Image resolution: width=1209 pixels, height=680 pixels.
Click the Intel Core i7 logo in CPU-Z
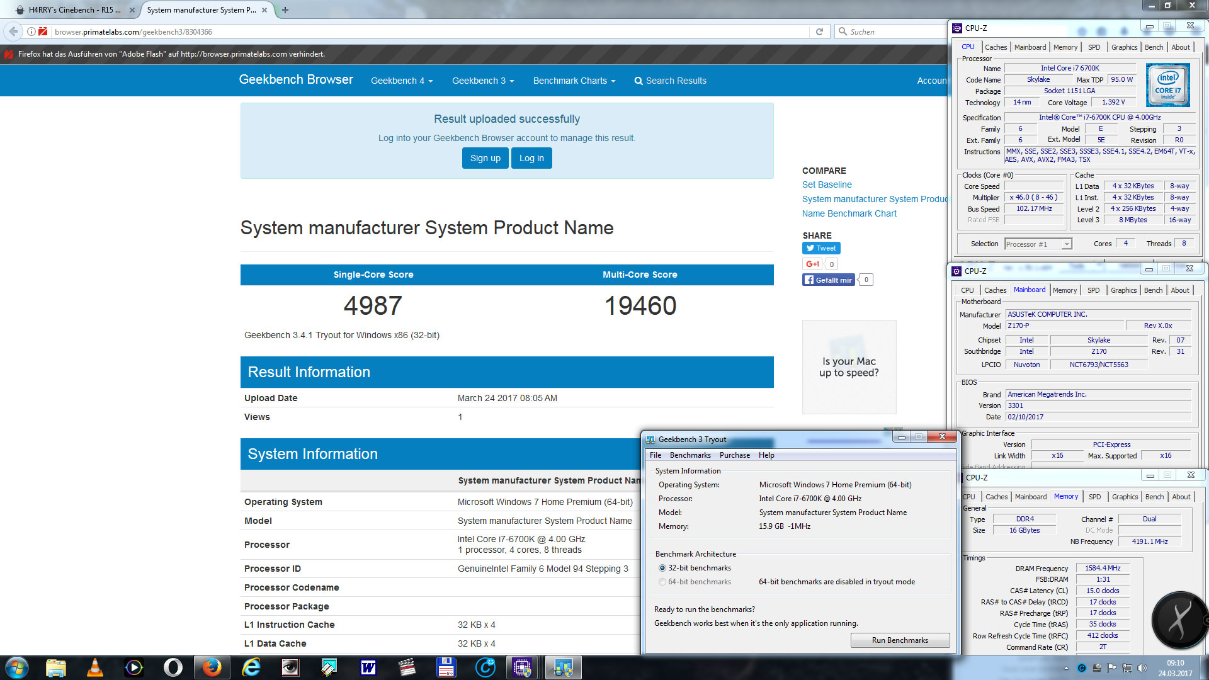[x=1168, y=84]
